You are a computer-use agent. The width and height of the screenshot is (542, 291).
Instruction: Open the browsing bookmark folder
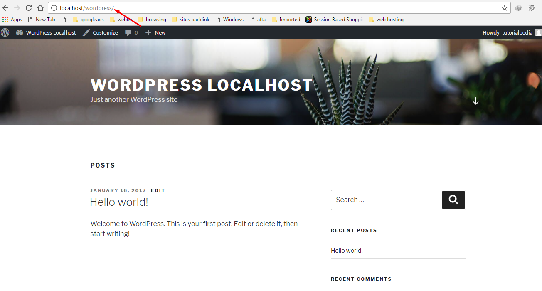tap(152, 20)
